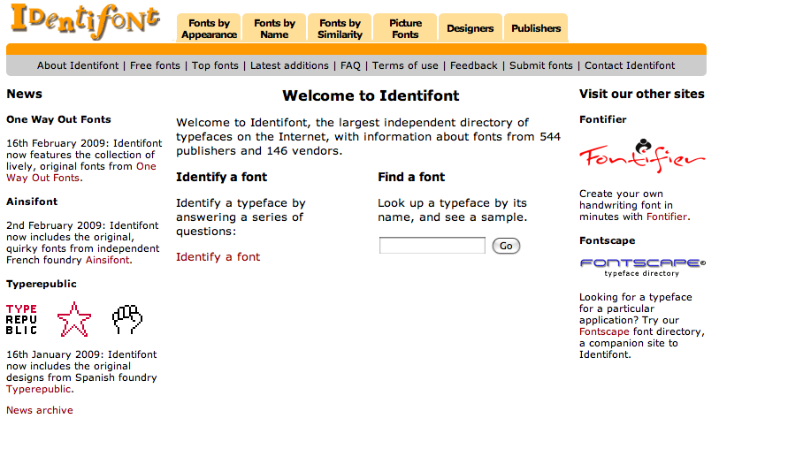Viewport: 788px width, 449px height.
Task: Switch to Fonts by Similarity tab
Action: (x=340, y=28)
